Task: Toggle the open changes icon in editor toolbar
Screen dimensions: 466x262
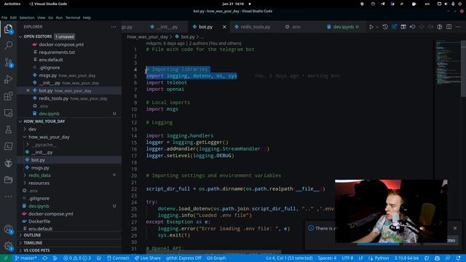Action: pyautogui.click(x=413, y=27)
